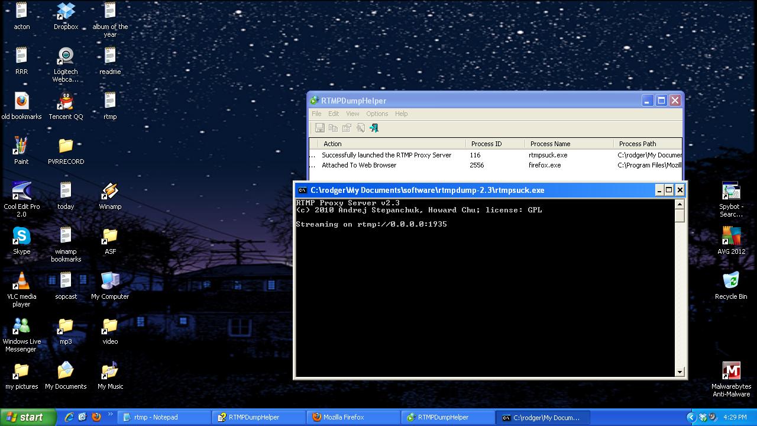Launch Firefox from the Quick Launch bar
Screen dimensions: 757x426
96,417
